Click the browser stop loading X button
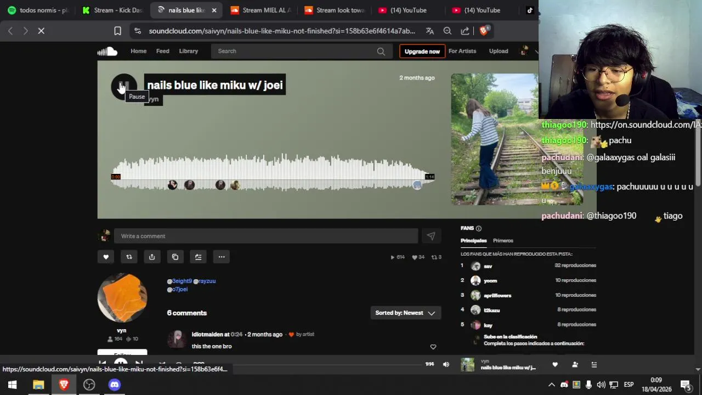This screenshot has height=395, width=702. click(x=41, y=31)
